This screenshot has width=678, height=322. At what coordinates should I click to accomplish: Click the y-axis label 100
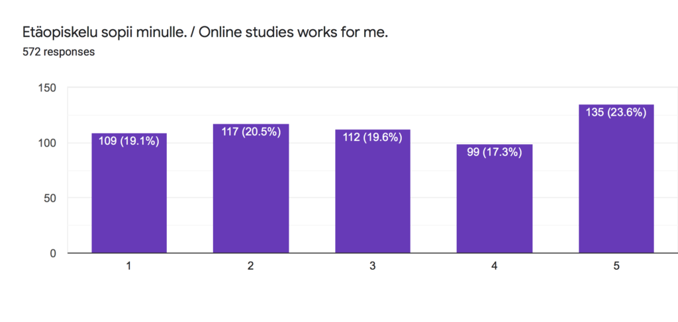pyautogui.click(x=48, y=143)
